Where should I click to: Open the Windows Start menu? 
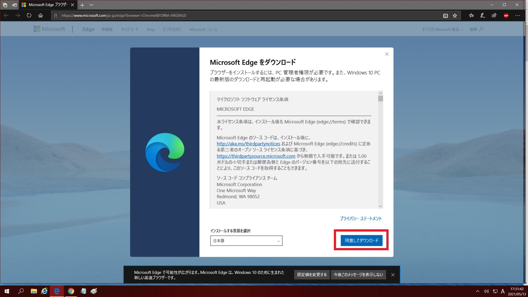pos(7,291)
